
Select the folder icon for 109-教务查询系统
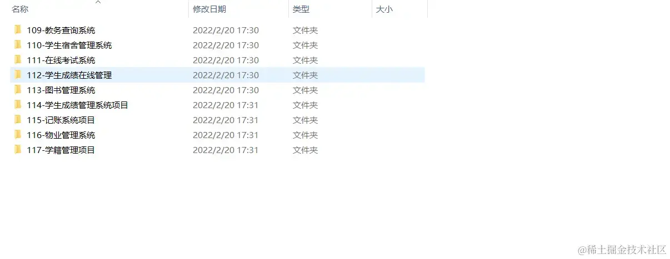click(18, 30)
